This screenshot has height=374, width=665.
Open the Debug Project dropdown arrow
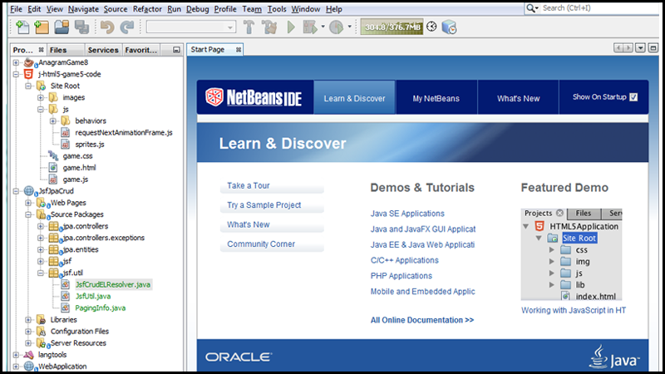coord(323,27)
